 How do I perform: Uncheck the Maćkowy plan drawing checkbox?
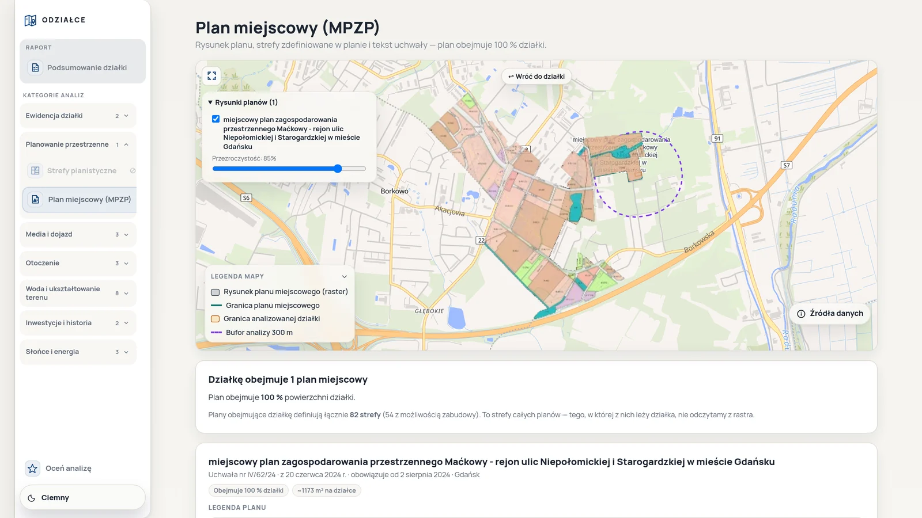216,119
